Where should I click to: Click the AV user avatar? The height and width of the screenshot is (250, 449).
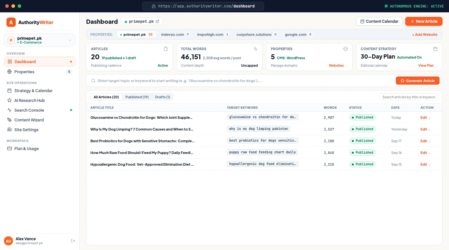tap(8, 241)
